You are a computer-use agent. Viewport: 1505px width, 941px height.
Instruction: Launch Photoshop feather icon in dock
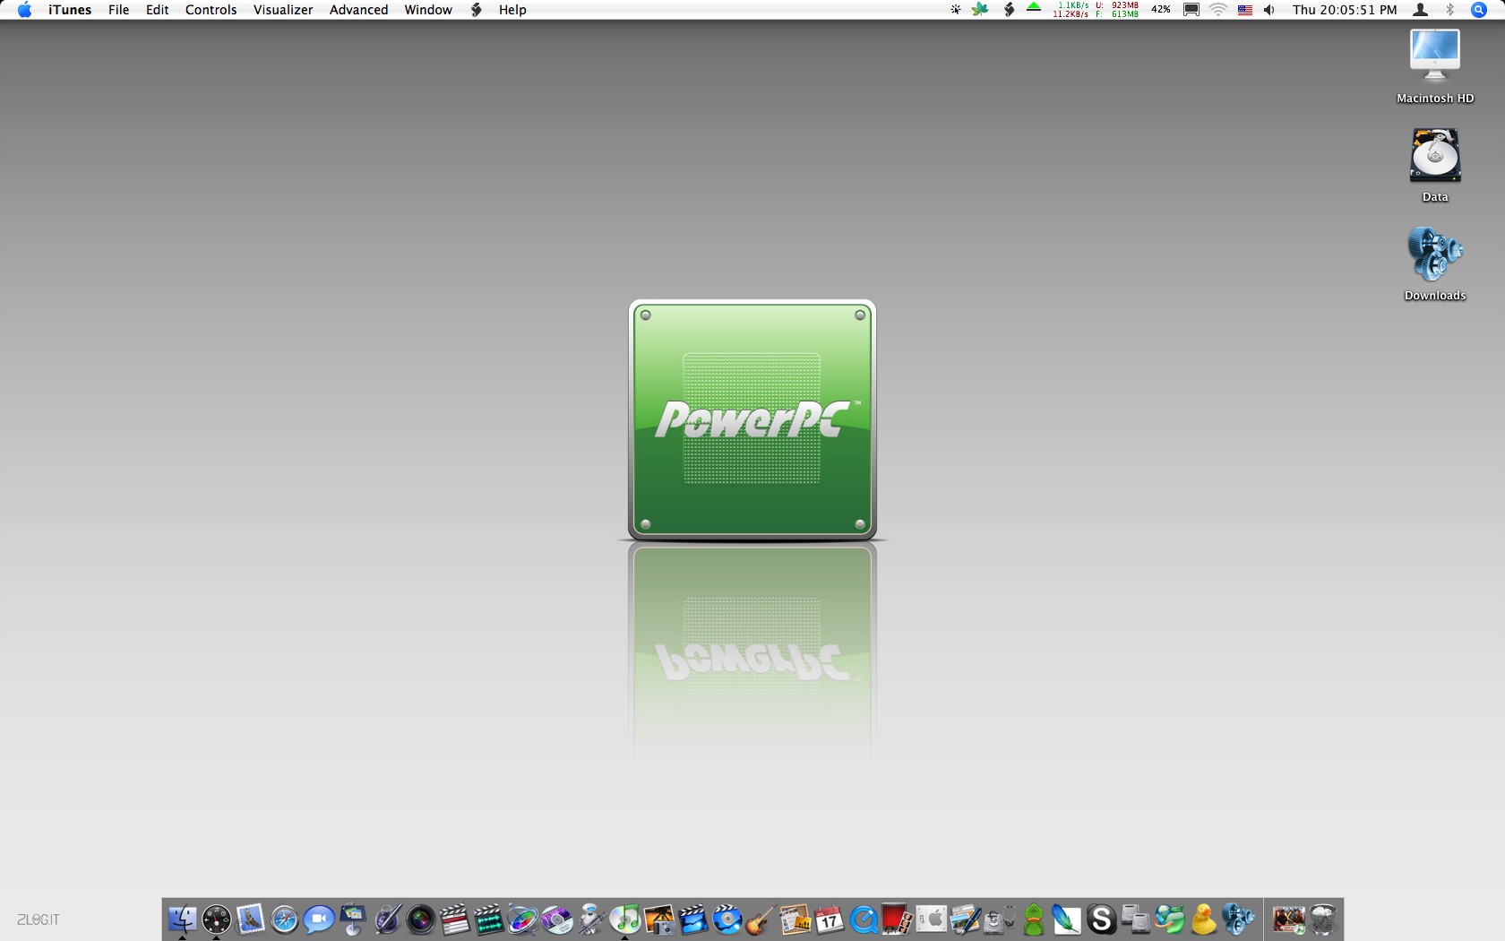point(1067,919)
